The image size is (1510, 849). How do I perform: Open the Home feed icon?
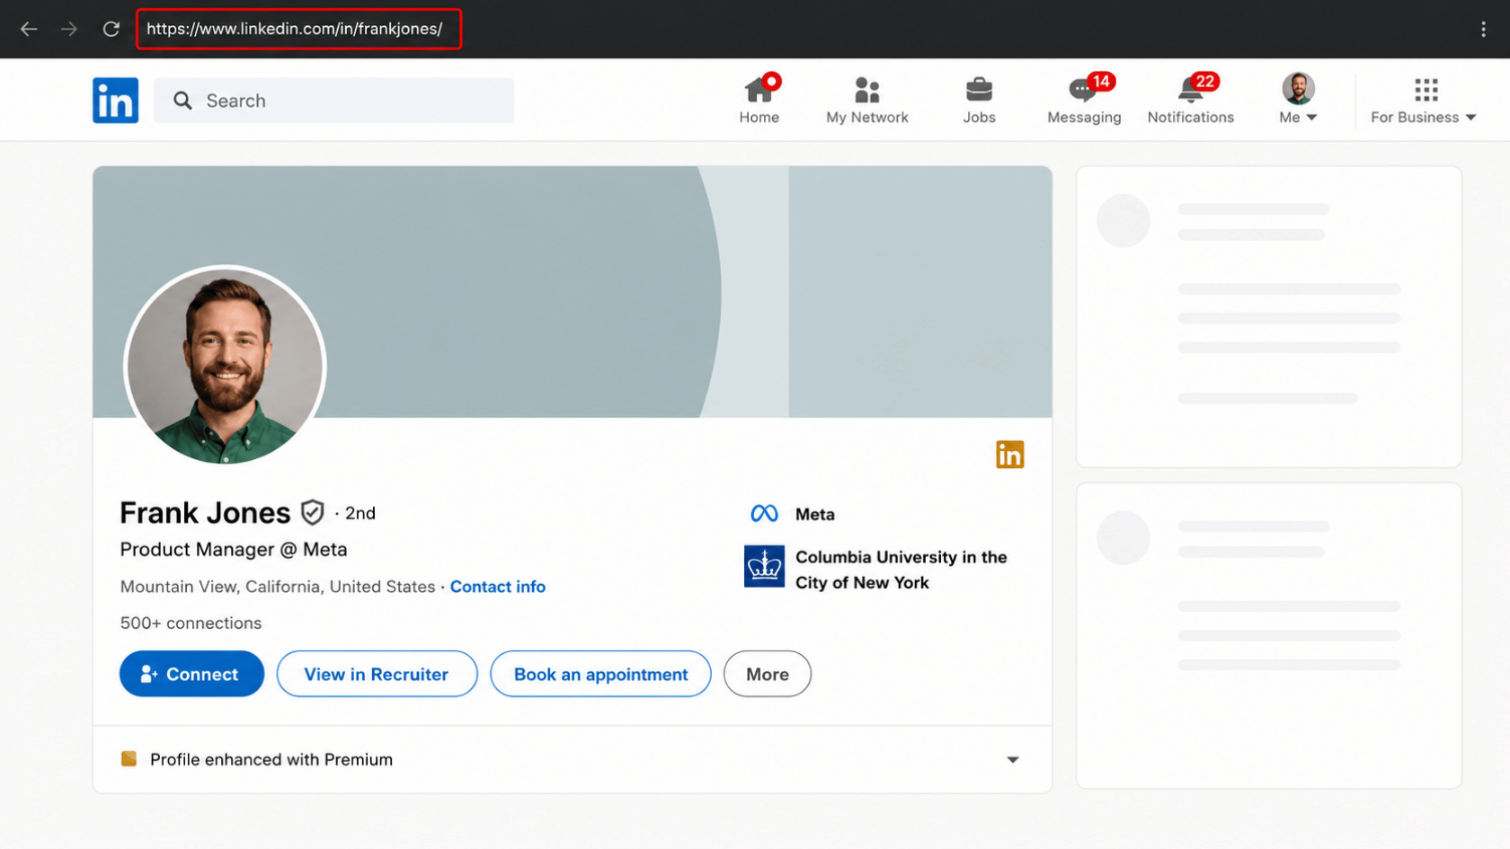pos(759,91)
